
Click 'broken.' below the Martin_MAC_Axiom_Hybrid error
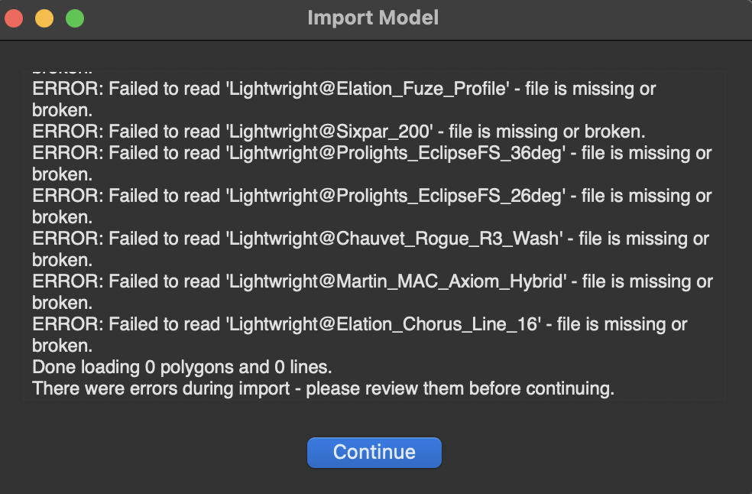point(62,303)
